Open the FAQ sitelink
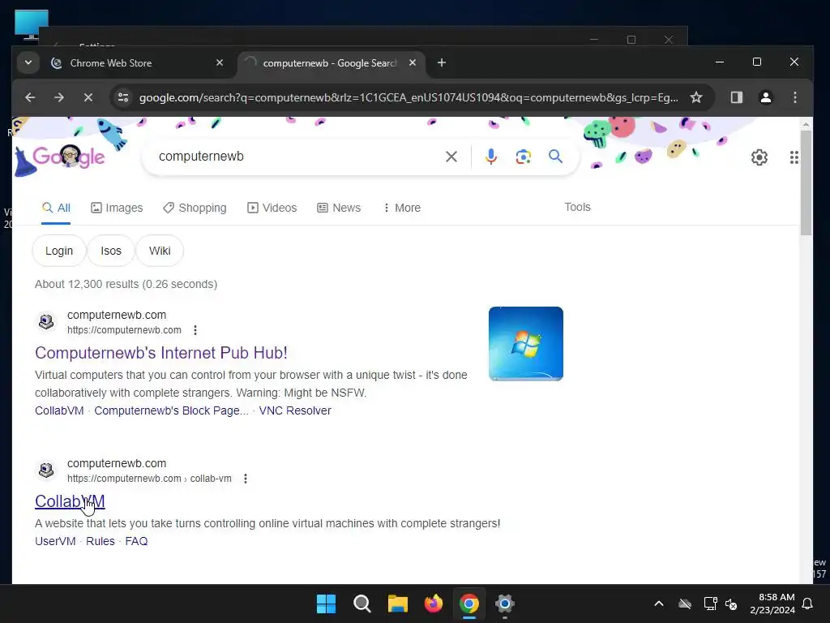This screenshot has width=830, height=623. click(136, 541)
